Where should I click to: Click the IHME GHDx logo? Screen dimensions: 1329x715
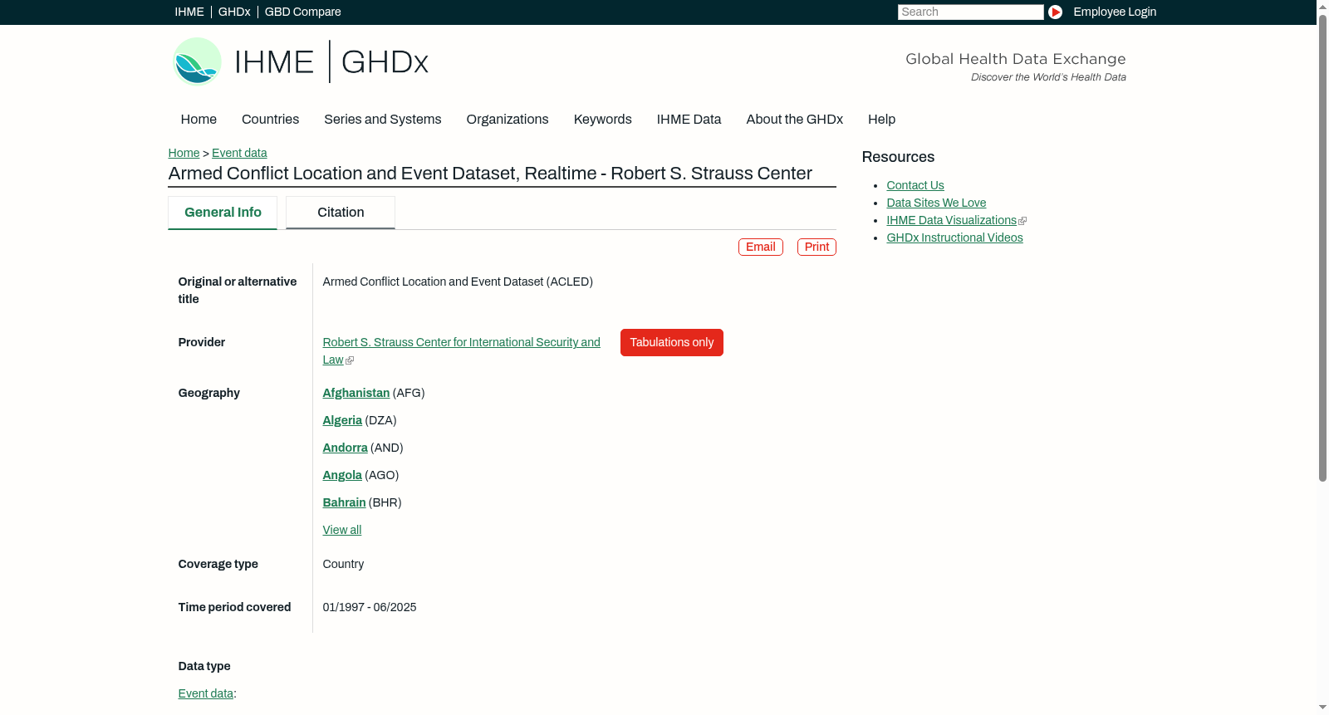click(301, 61)
